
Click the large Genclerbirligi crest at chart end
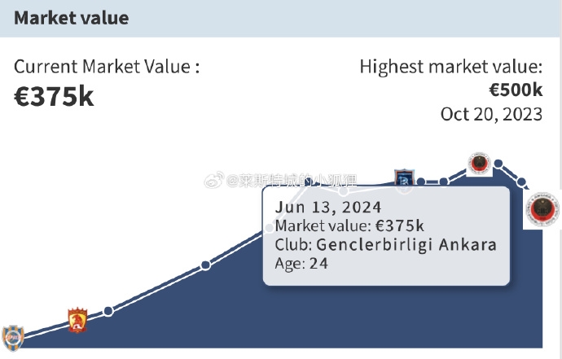542,209
